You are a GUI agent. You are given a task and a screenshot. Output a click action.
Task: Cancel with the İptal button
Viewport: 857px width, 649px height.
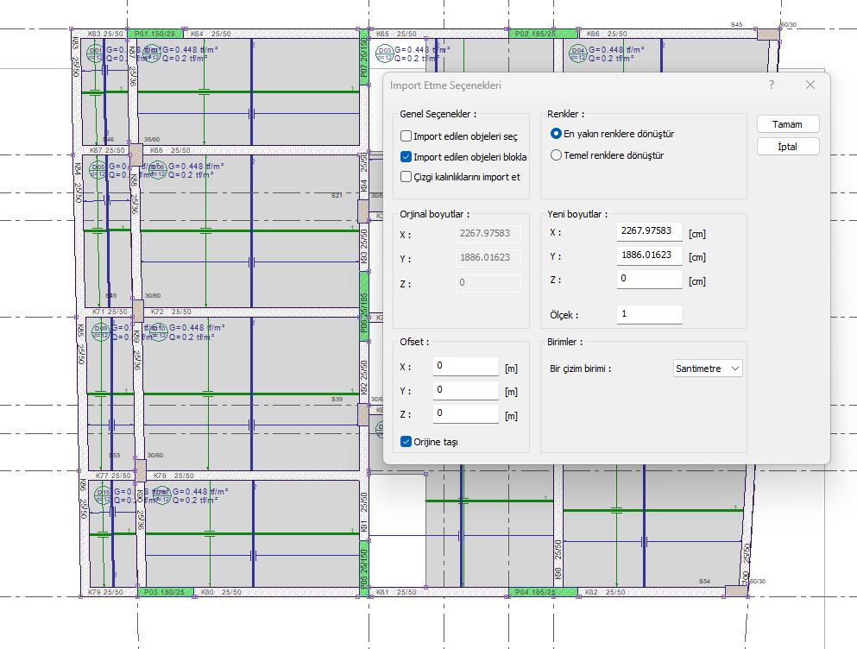coord(788,147)
